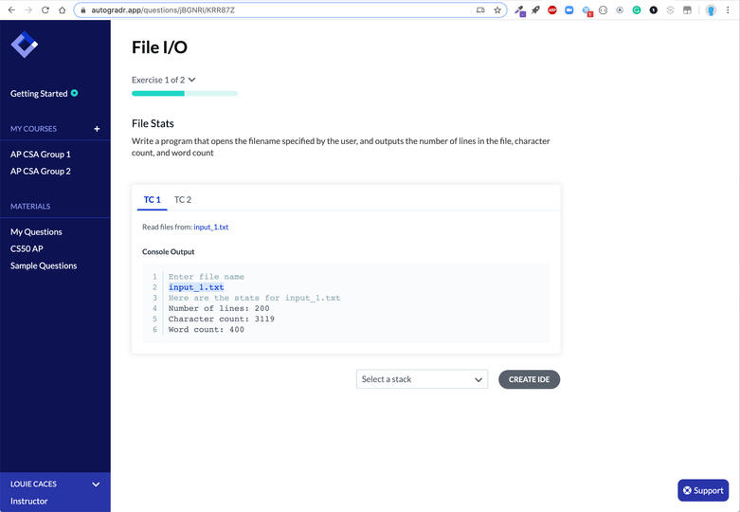
Task: Click the exercise progress bar
Action: [x=185, y=94]
